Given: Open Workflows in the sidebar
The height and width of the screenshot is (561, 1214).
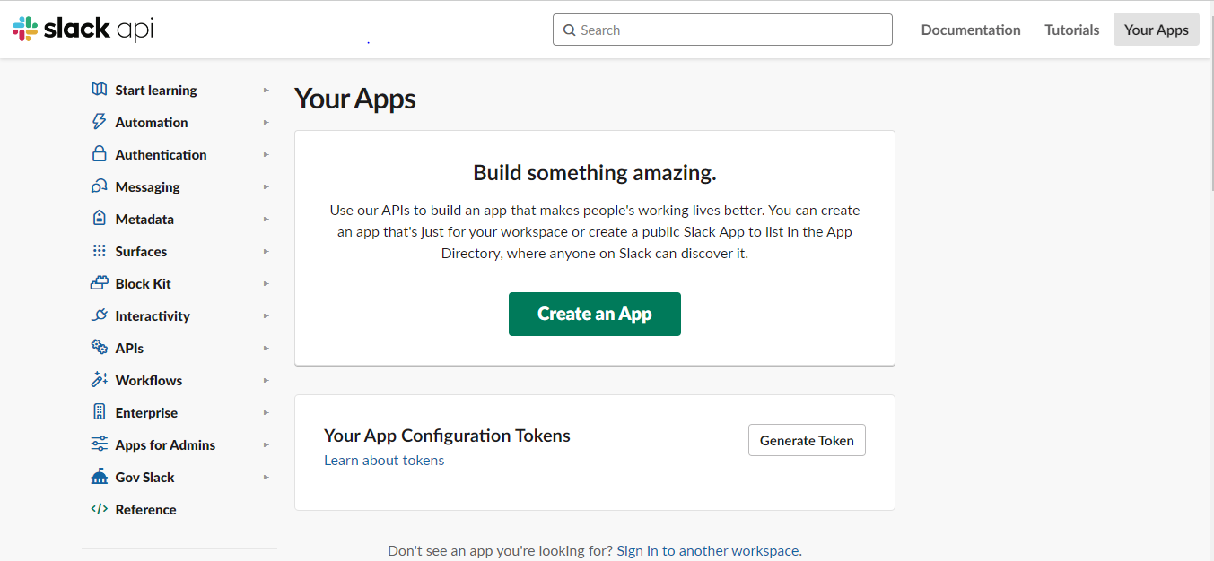Looking at the screenshot, I should click(x=149, y=380).
